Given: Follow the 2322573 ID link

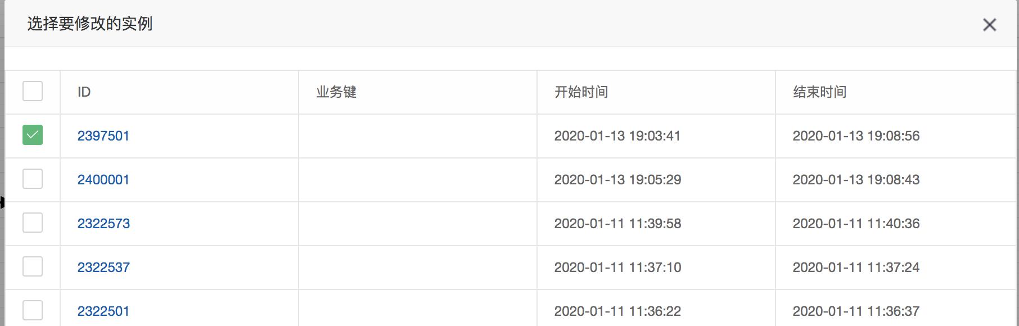Looking at the screenshot, I should [103, 224].
